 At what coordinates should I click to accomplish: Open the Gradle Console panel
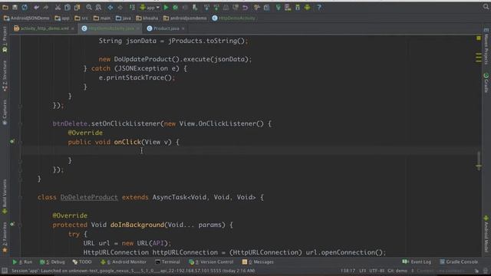[x=459, y=261]
